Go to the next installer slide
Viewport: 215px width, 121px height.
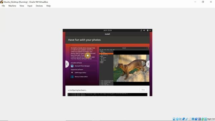point(148,64)
